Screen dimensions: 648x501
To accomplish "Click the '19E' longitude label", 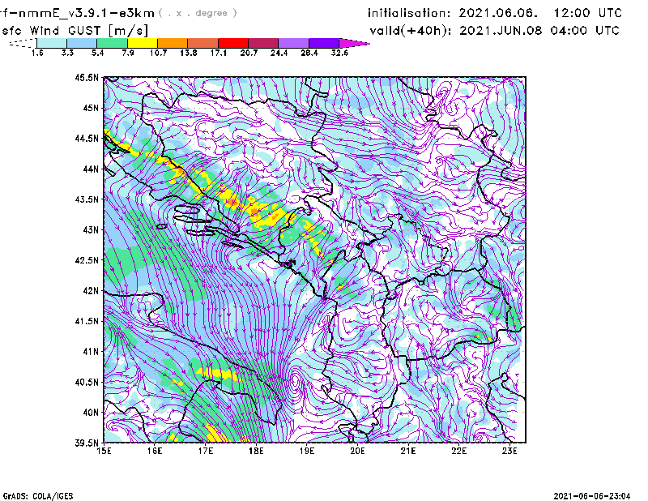I will point(307,451).
